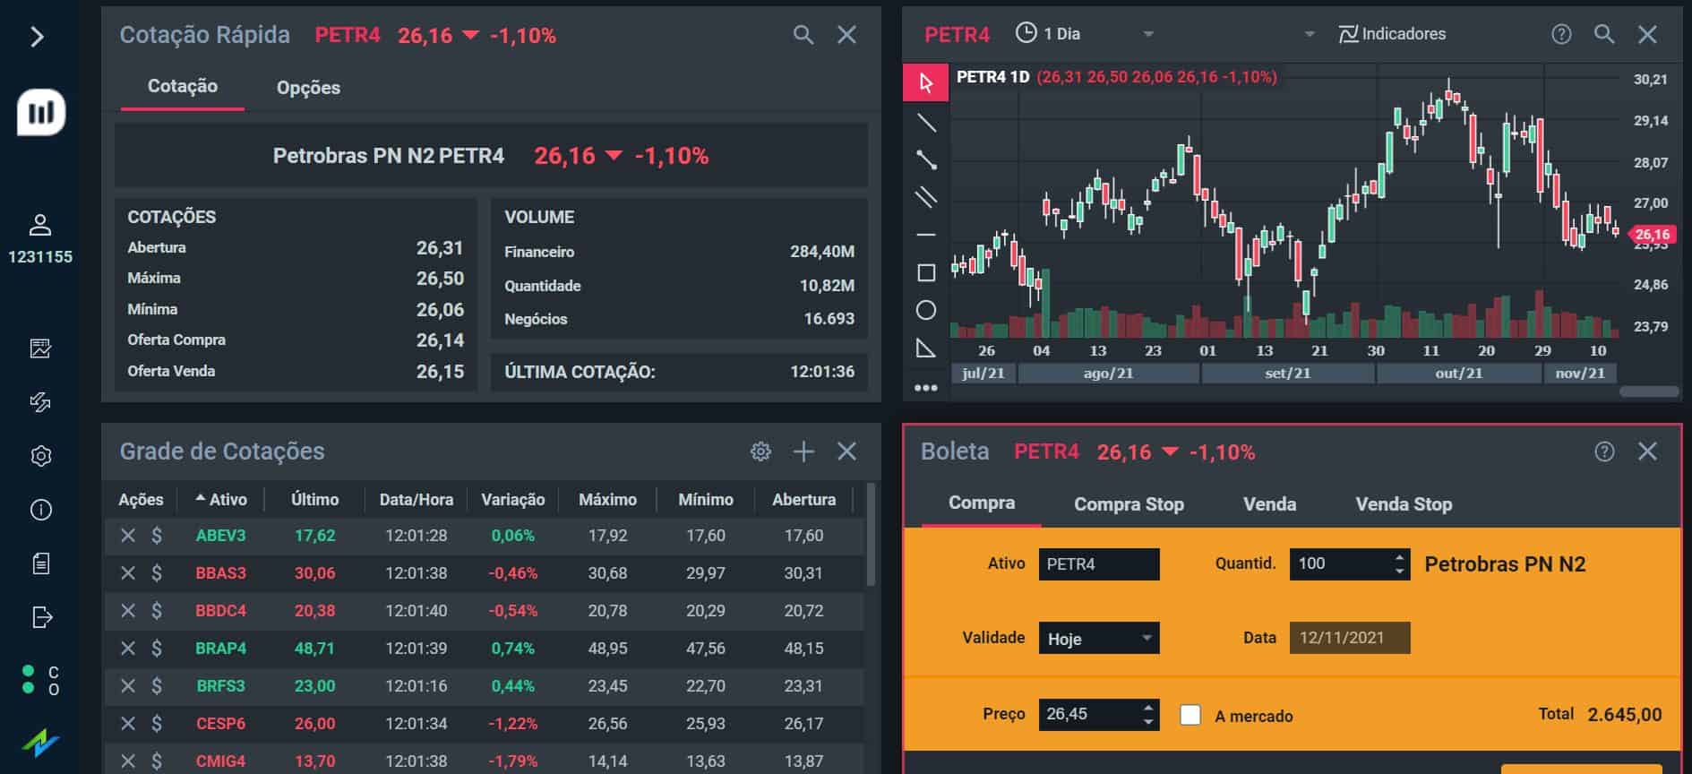Open the Compra Stop tab

click(x=1129, y=504)
